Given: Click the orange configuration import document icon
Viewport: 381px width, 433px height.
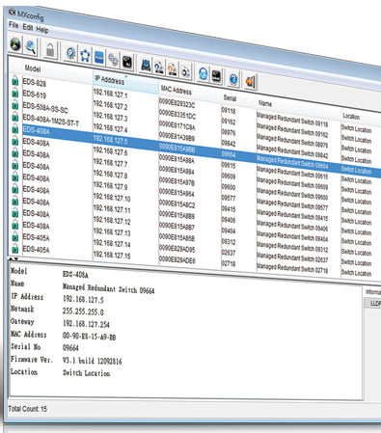Looking at the screenshot, I should pyautogui.click(x=173, y=68).
